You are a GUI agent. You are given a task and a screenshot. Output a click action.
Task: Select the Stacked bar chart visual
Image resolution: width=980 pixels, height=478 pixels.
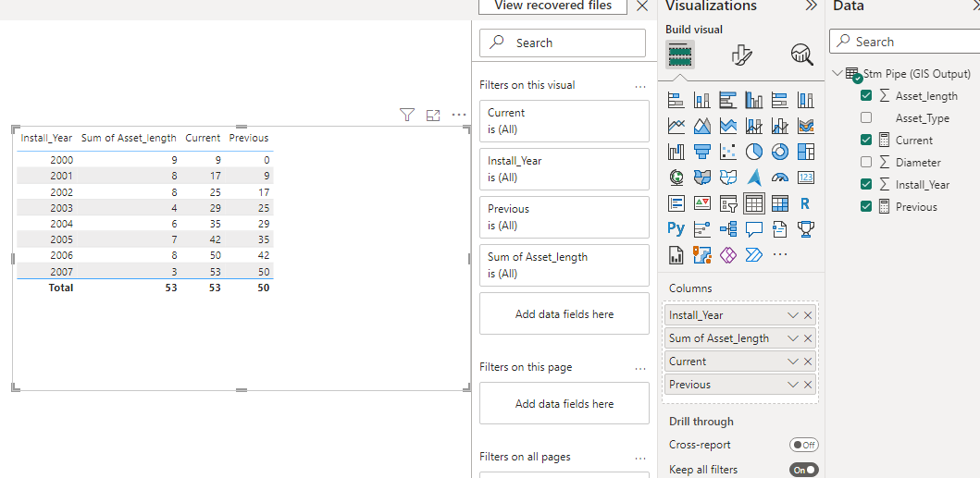pyautogui.click(x=676, y=100)
